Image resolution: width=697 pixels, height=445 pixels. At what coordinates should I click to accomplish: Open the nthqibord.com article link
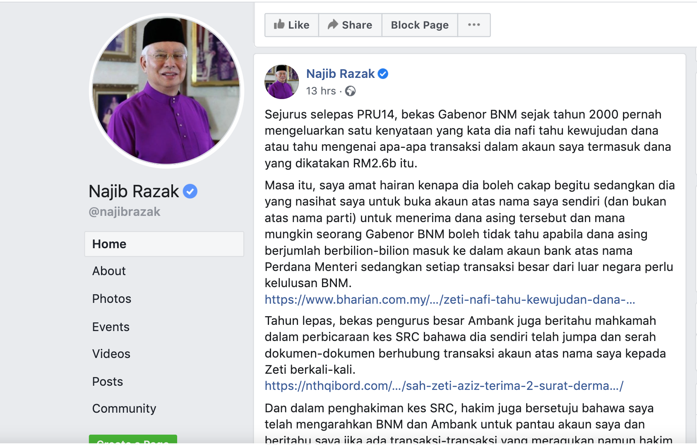(x=444, y=386)
